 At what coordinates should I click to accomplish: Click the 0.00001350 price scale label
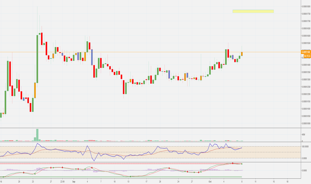coord(306,72)
